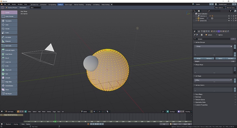Select the UVMap entry in UV Maps

[x=213, y=80]
